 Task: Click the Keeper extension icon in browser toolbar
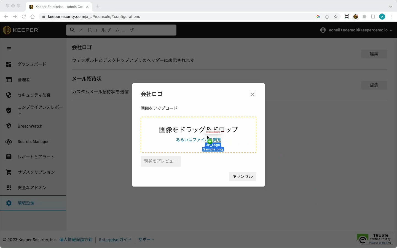[356, 17]
